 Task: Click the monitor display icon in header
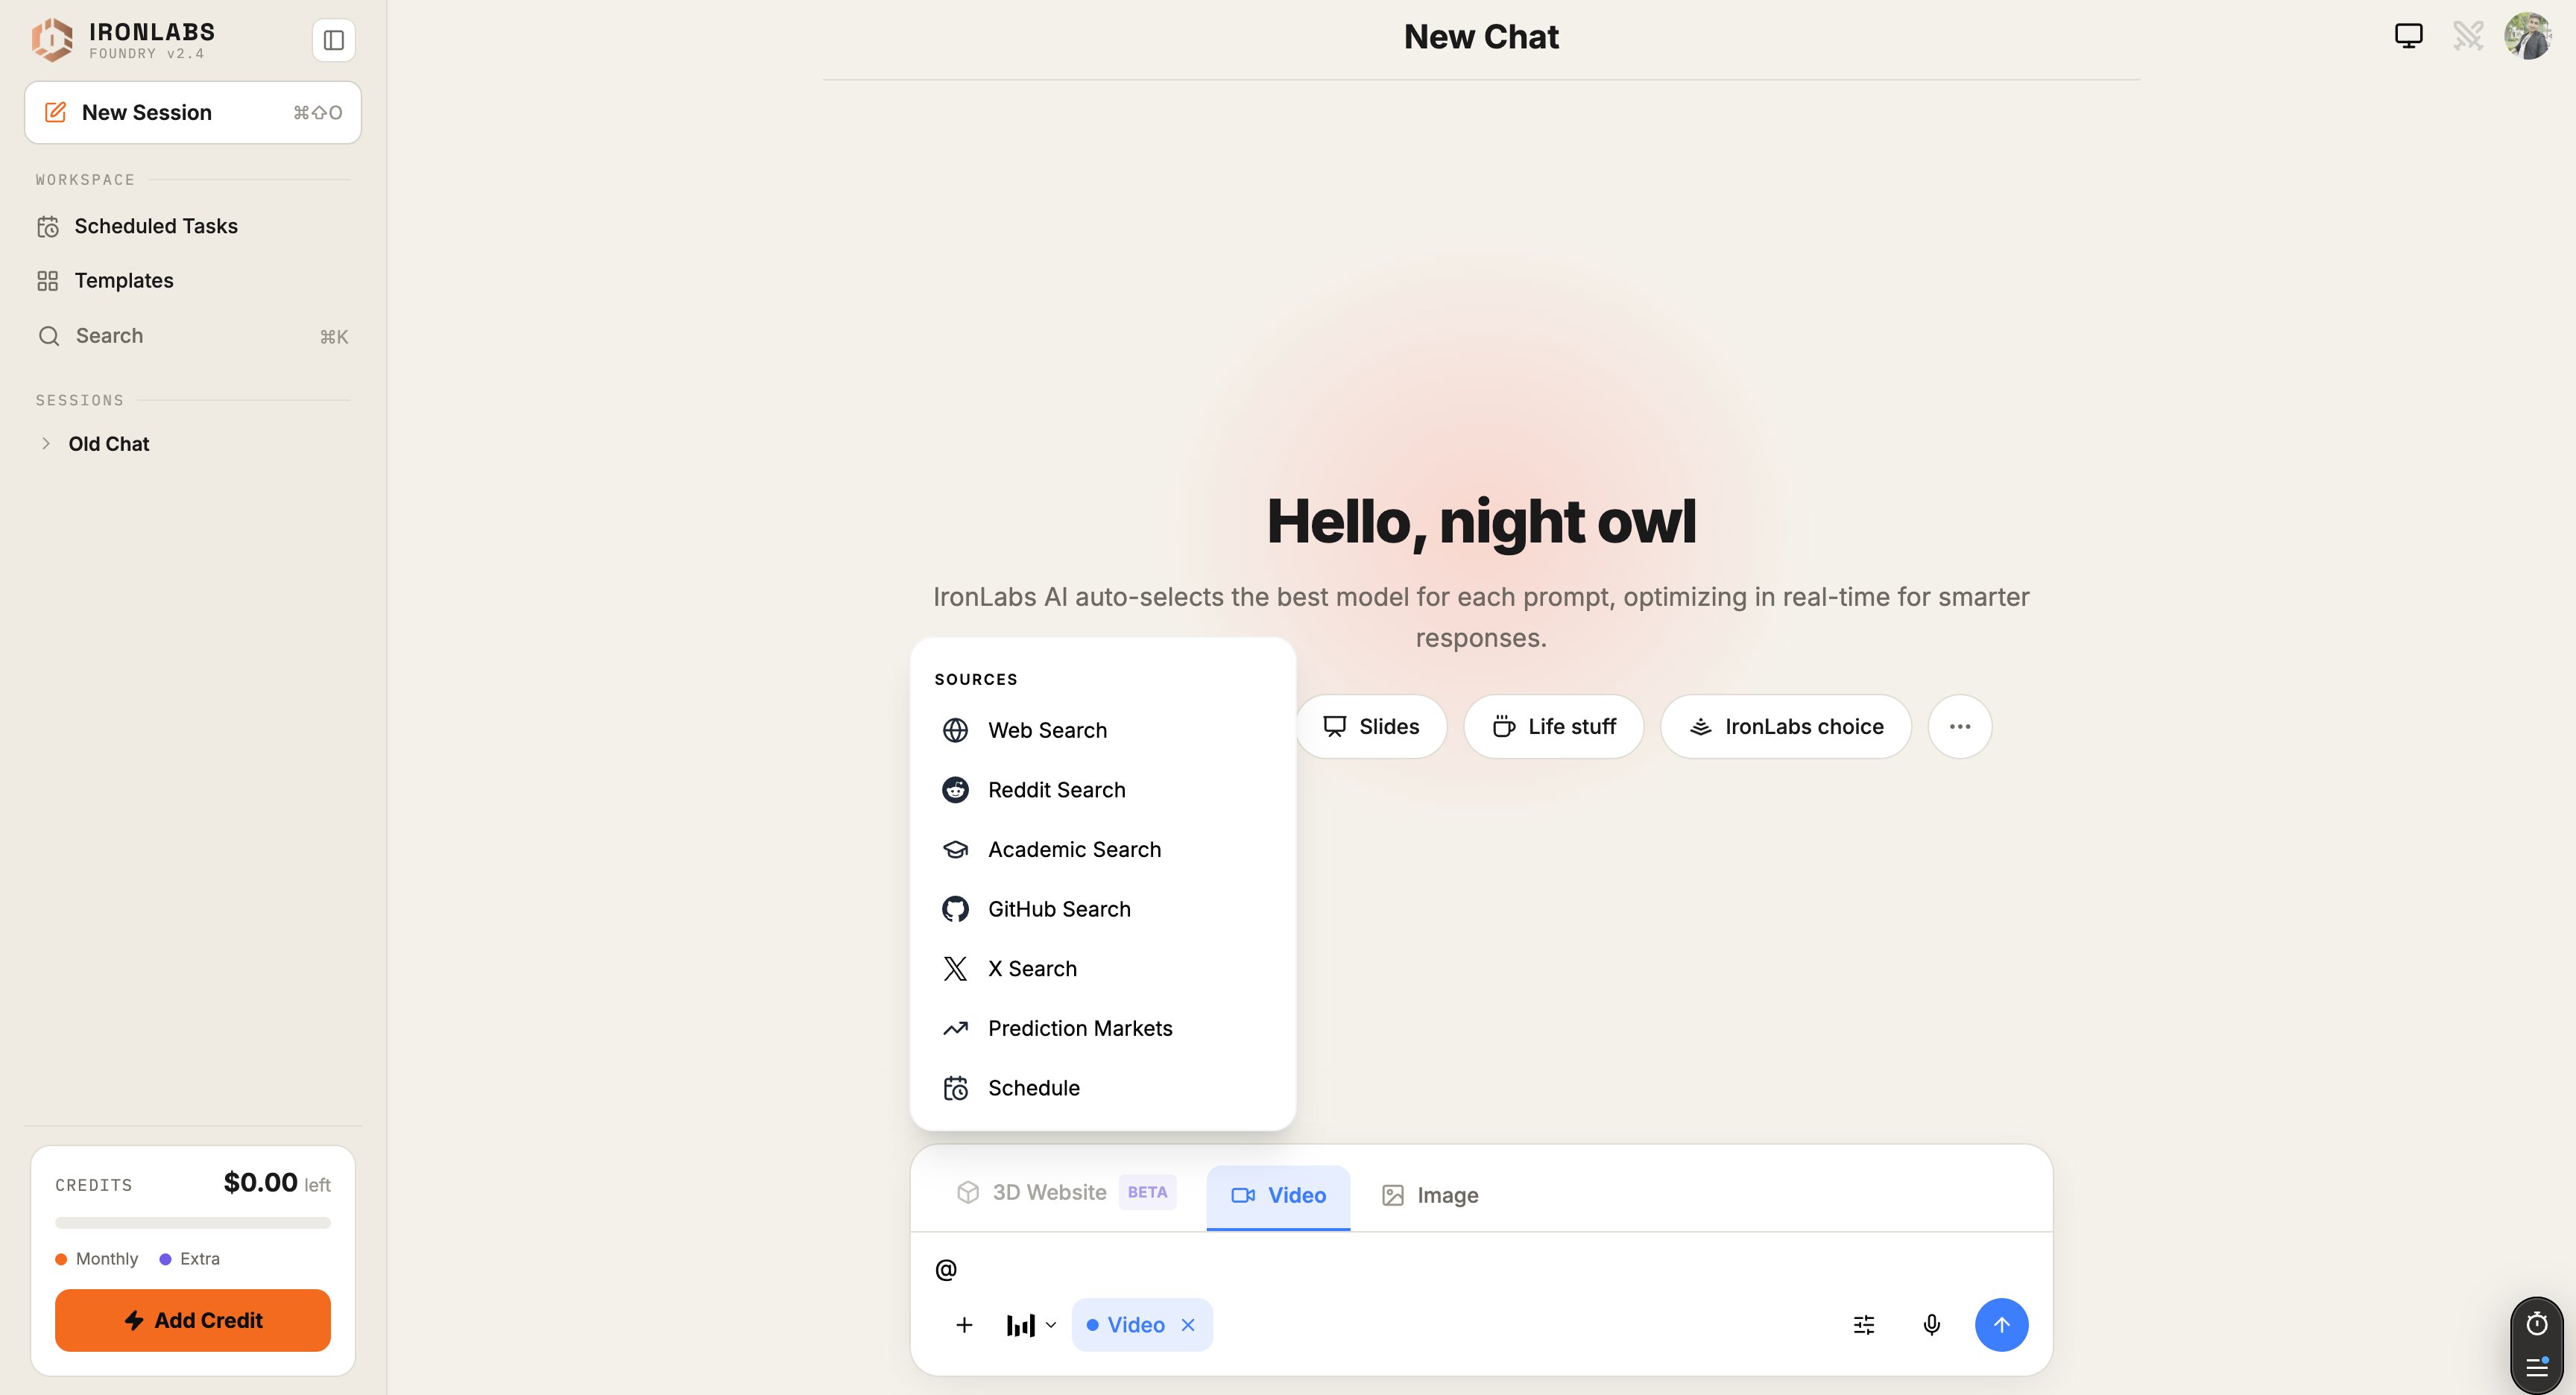(x=2409, y=36)
